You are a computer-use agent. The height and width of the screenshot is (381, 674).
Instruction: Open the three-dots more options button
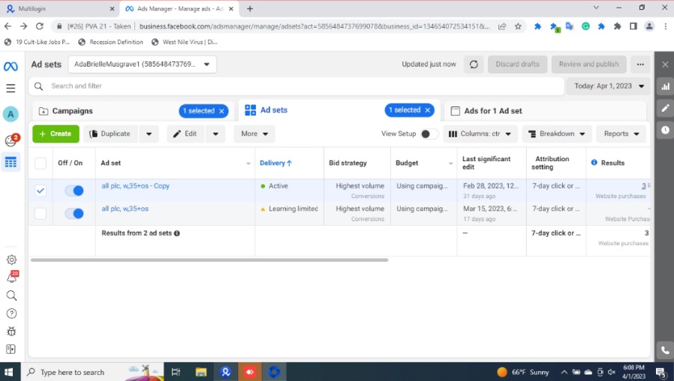click(640, 64)
